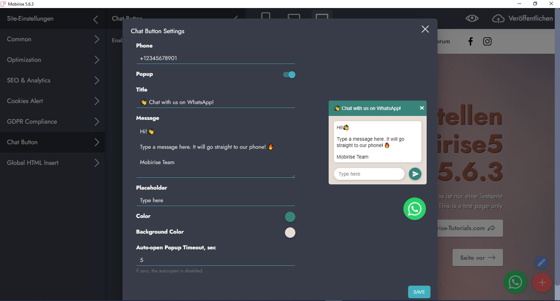Viewport: 560px width, 301px height.
Task: Open the Global HTML Insert item
Action: [x=52, y=163]
